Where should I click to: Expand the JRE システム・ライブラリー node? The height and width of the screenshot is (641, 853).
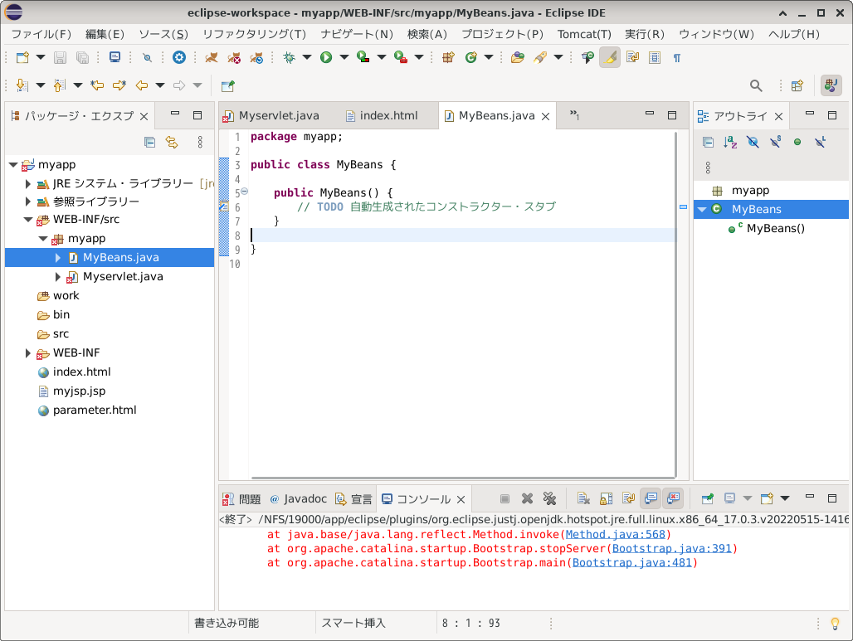(27, 184)
